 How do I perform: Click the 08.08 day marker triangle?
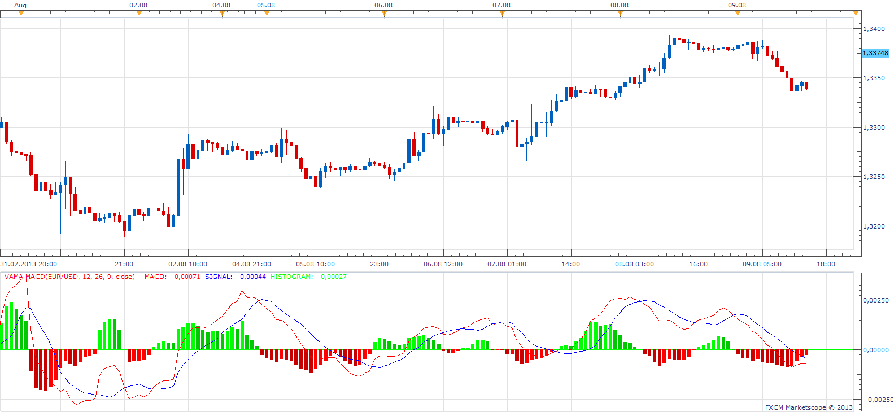click(620, 14)
